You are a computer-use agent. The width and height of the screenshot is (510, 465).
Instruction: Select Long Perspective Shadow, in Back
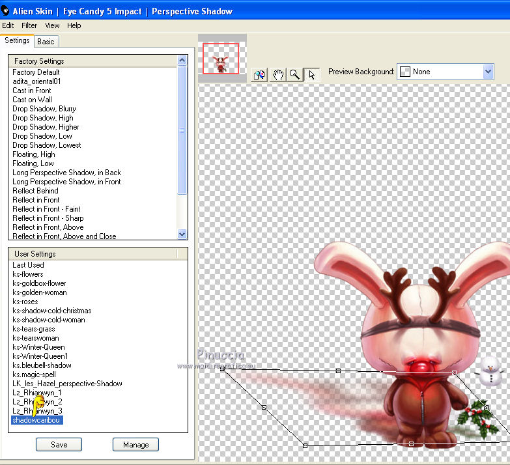tap(66, 173)
